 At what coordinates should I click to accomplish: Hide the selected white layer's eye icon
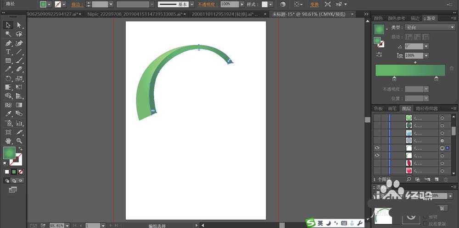[x=377, y=148]
